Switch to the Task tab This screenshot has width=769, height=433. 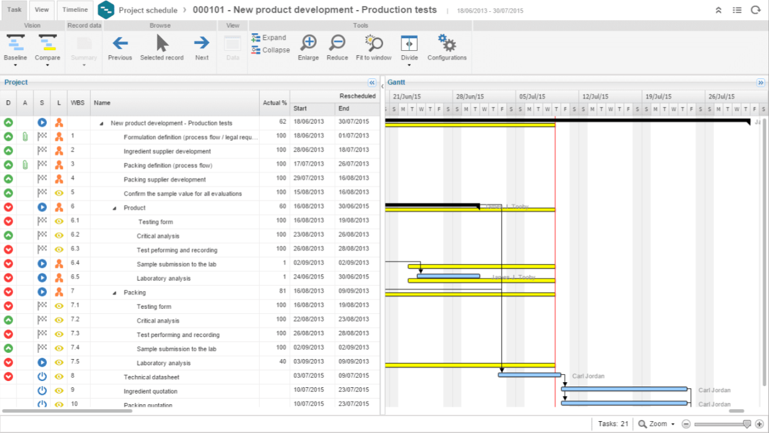pyautogui.click(x=14, y=10)
